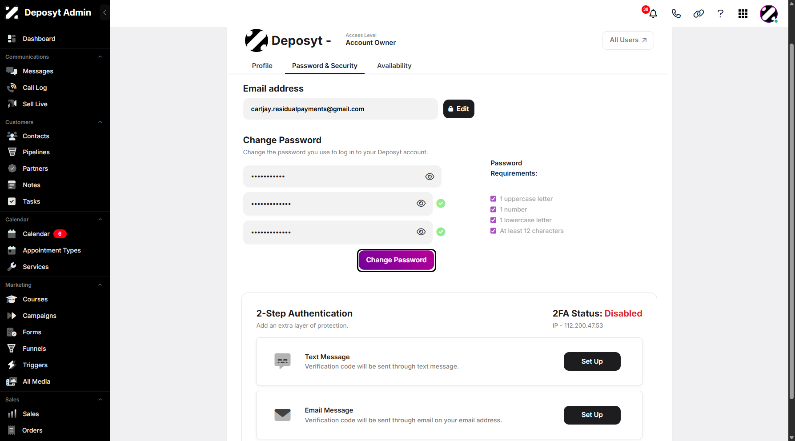
Task: Click the phone dialer icon
Action: (676, 13)
